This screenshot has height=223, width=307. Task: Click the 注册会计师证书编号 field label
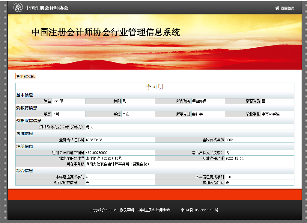click(68, 153)
